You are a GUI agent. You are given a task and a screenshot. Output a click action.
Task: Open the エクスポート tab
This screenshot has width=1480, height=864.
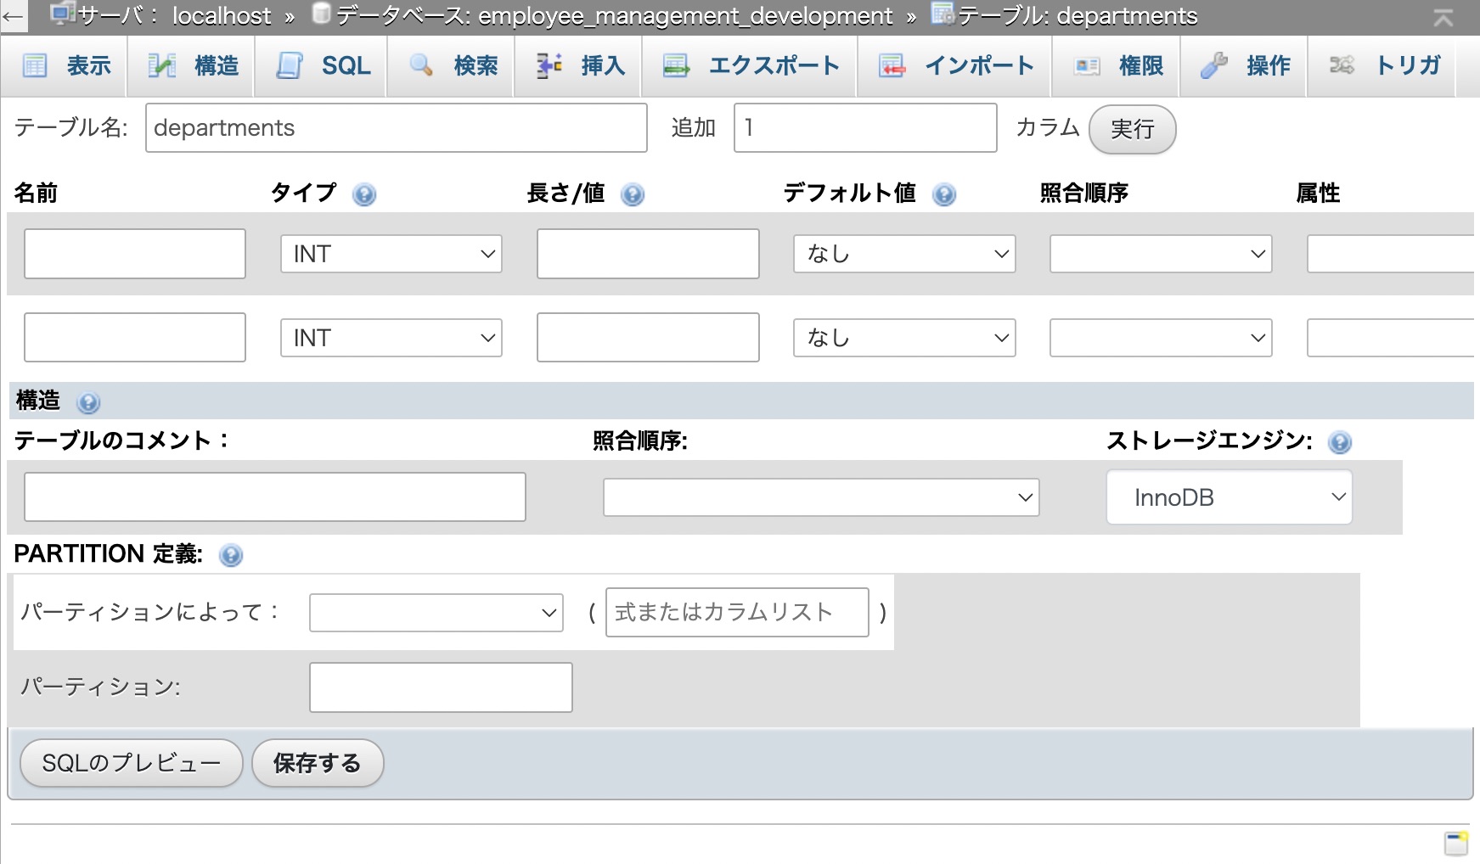coord(751,66)
